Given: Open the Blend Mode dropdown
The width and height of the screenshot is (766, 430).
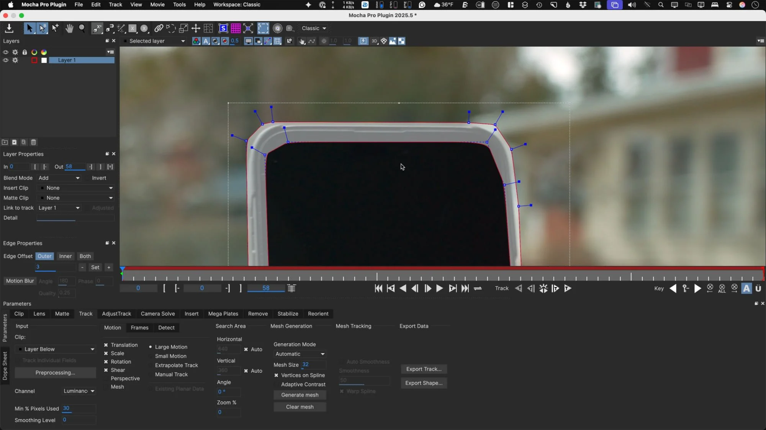Looking at the screenshot, I should [59, 178].
